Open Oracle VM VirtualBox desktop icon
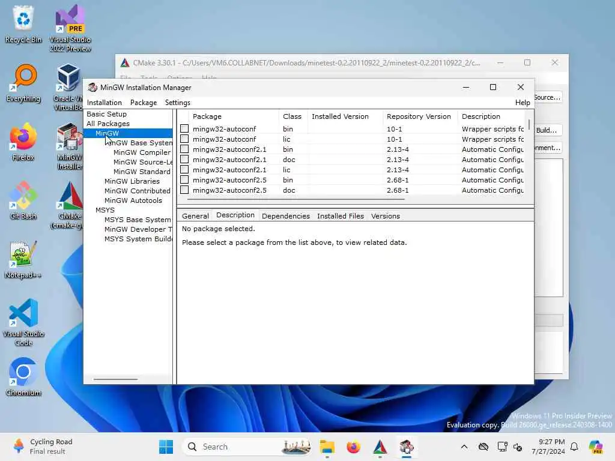 tap(68, 87)
